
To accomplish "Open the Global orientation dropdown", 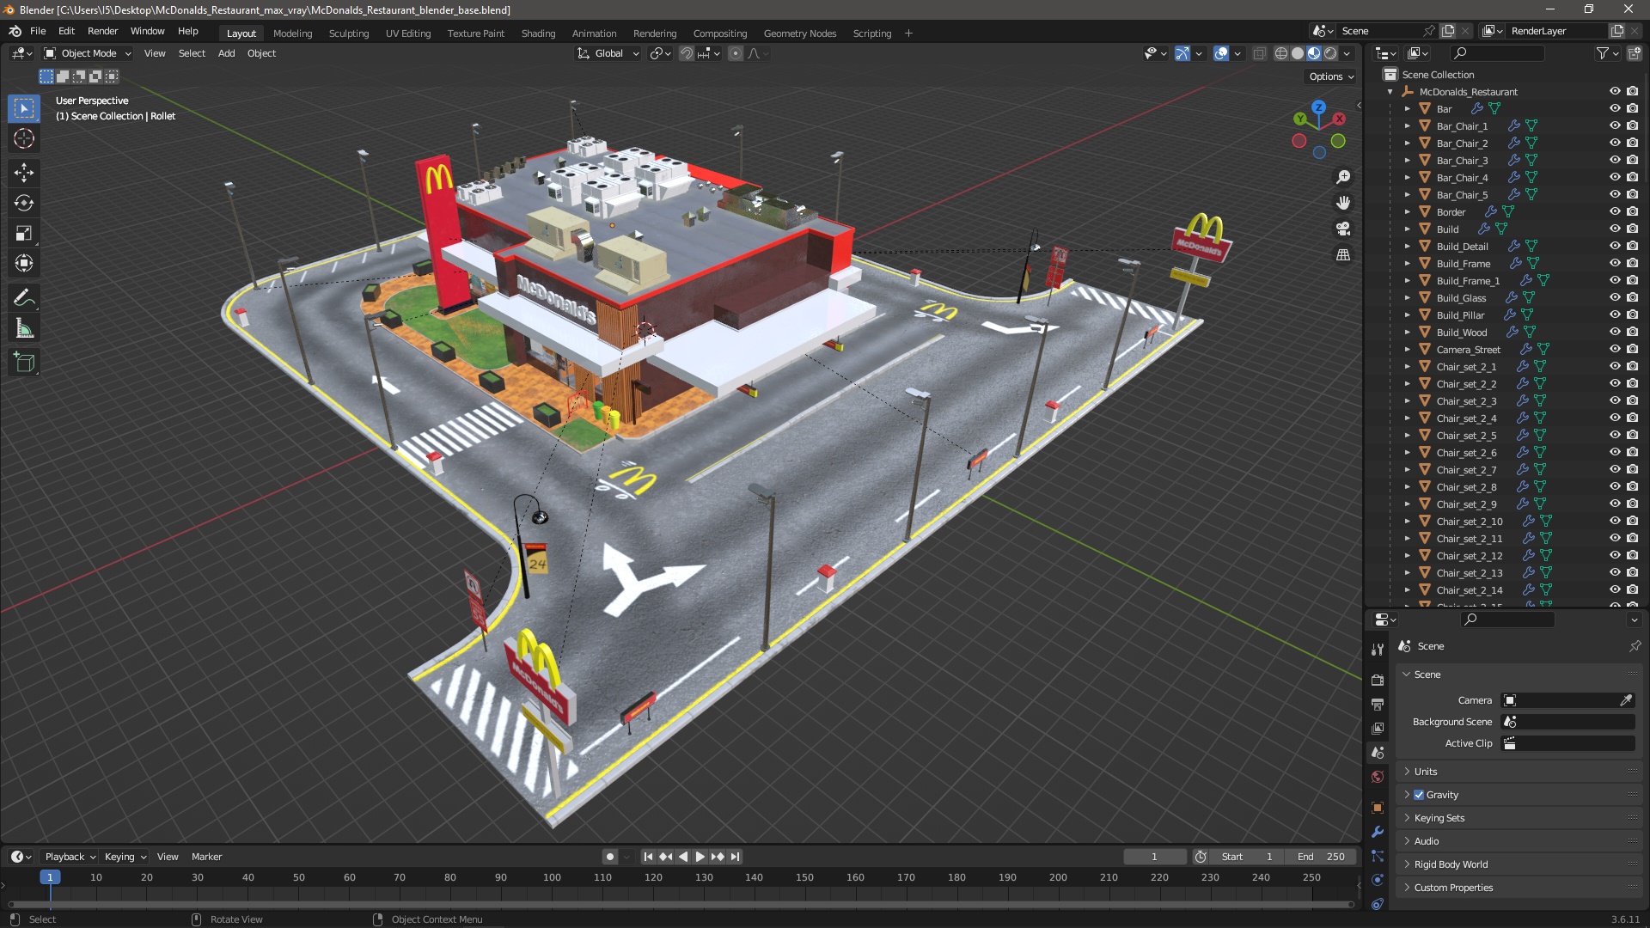I will tap(608, 53).
